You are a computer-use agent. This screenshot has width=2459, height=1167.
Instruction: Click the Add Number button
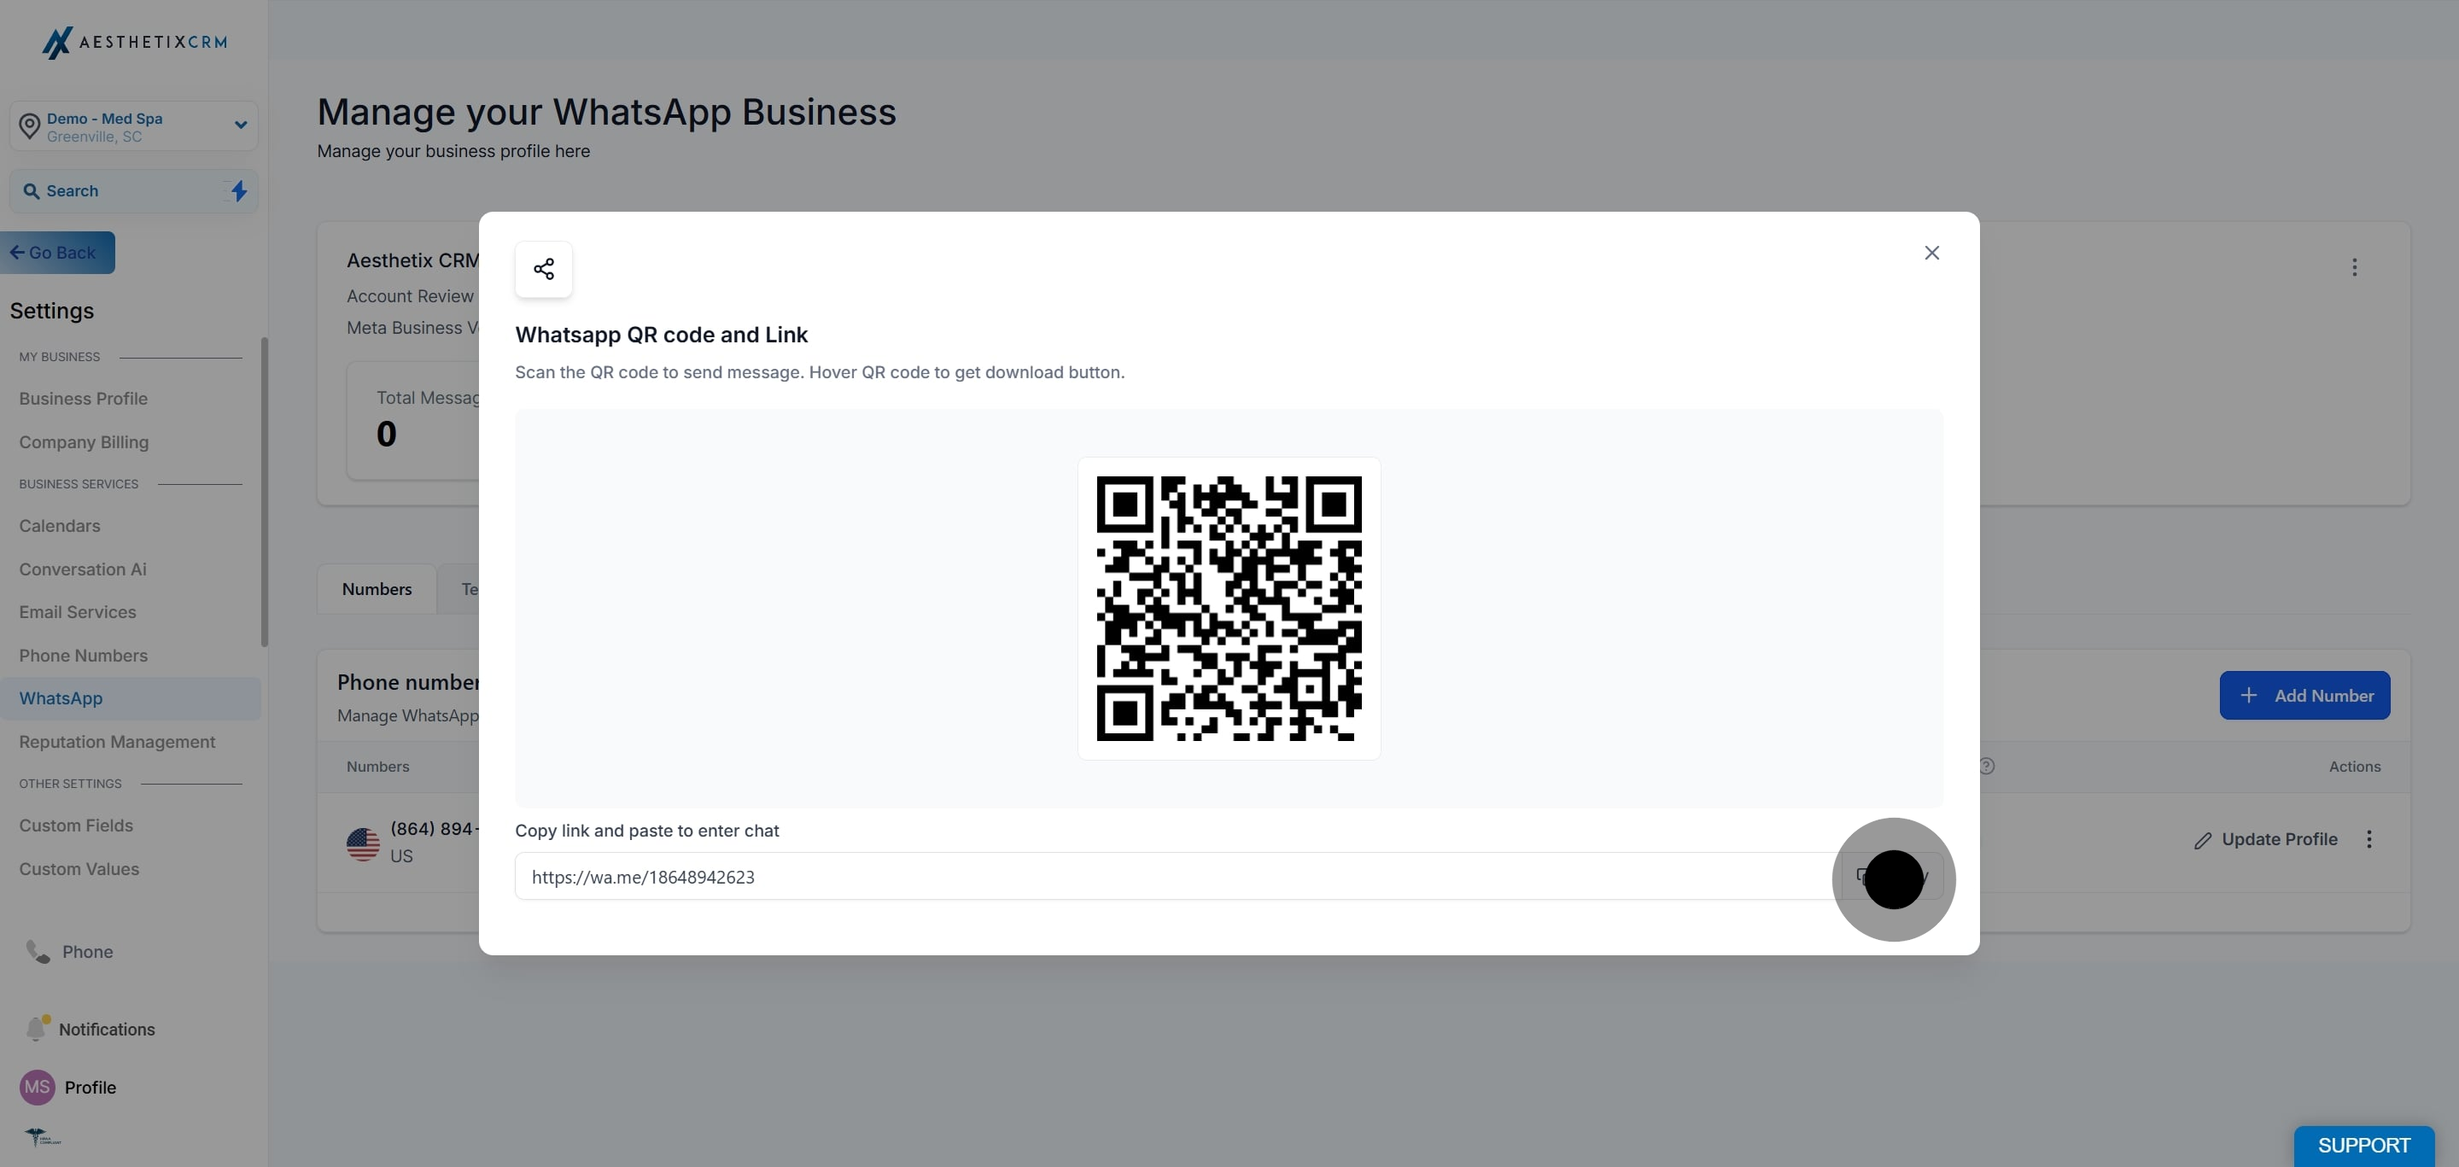point(2304,696)
